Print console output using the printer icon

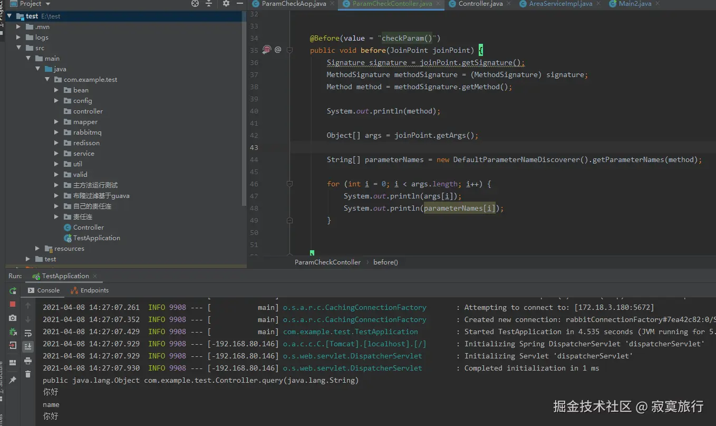28,361
